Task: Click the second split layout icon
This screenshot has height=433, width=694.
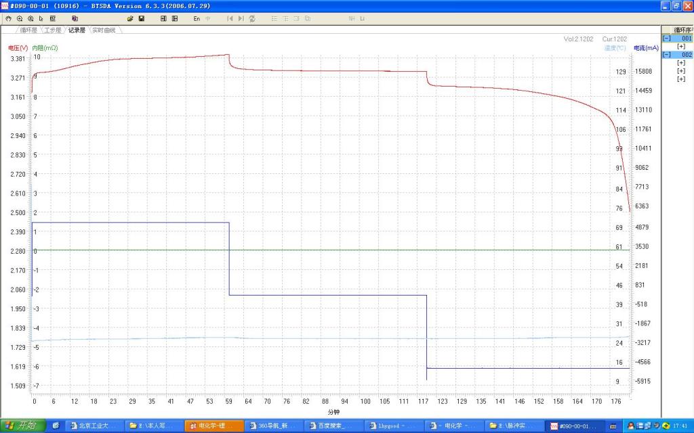Action: (175, 18)
